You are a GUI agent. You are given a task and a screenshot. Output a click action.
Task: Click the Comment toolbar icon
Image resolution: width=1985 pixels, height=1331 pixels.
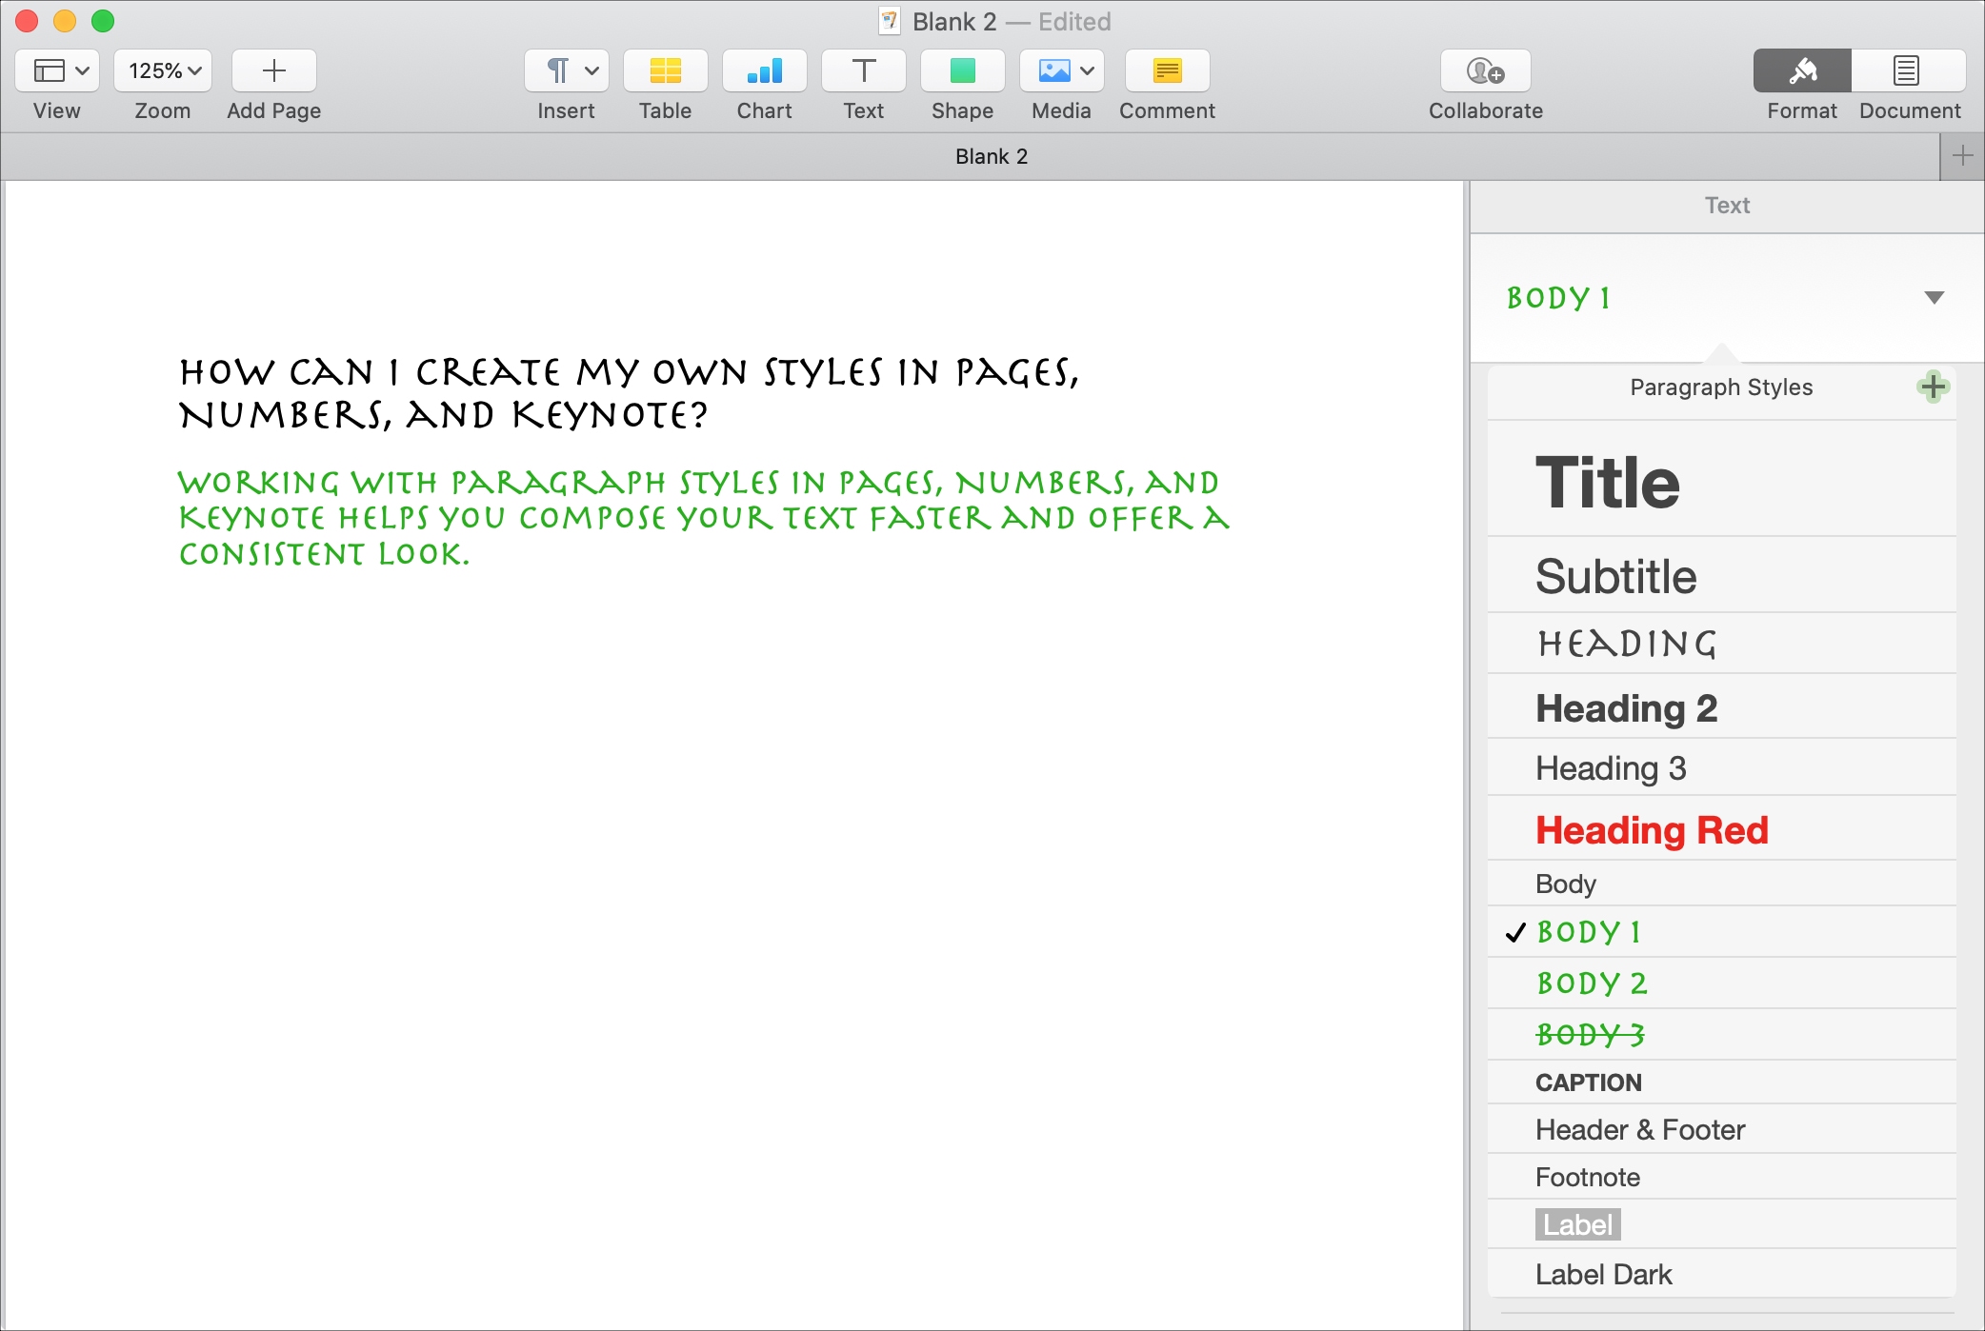pyautogui.click(x=1168, y=70)
